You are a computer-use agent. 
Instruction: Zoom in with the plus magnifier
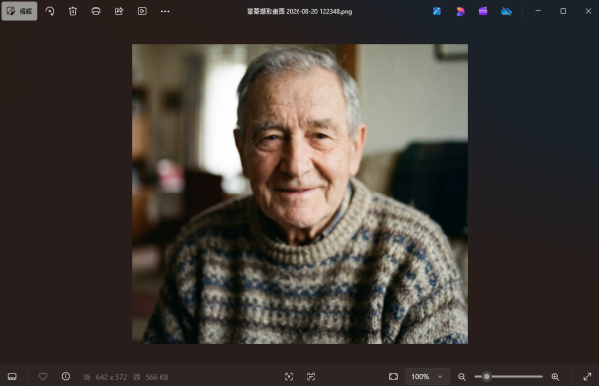coord(555,377)
